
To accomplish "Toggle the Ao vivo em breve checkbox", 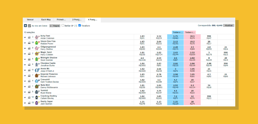I will pos(30,26).
